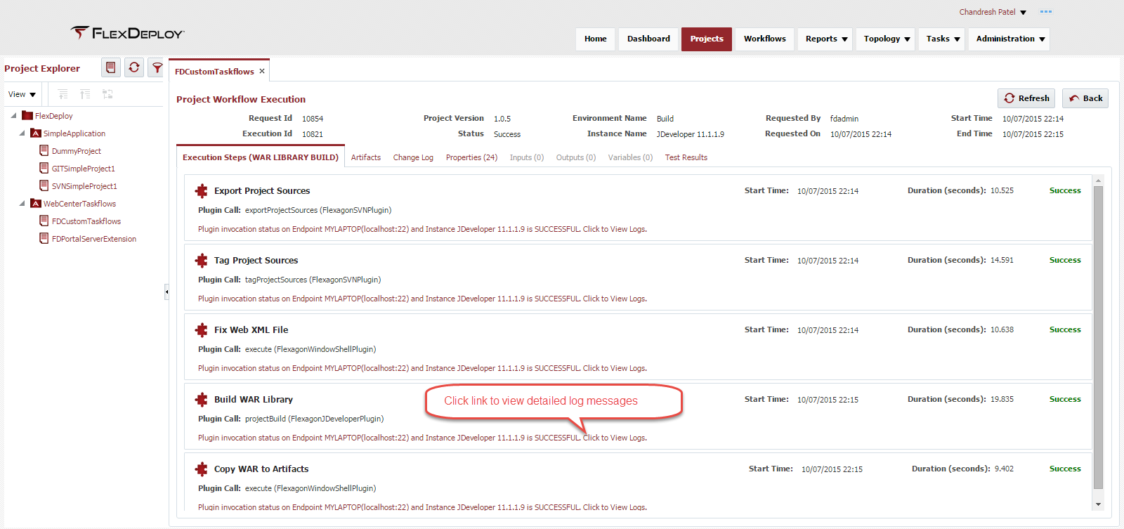Click the puzzle icon beside Copy WAR to Artifacts
This screenshot has height=529, width=1124.
202,469
